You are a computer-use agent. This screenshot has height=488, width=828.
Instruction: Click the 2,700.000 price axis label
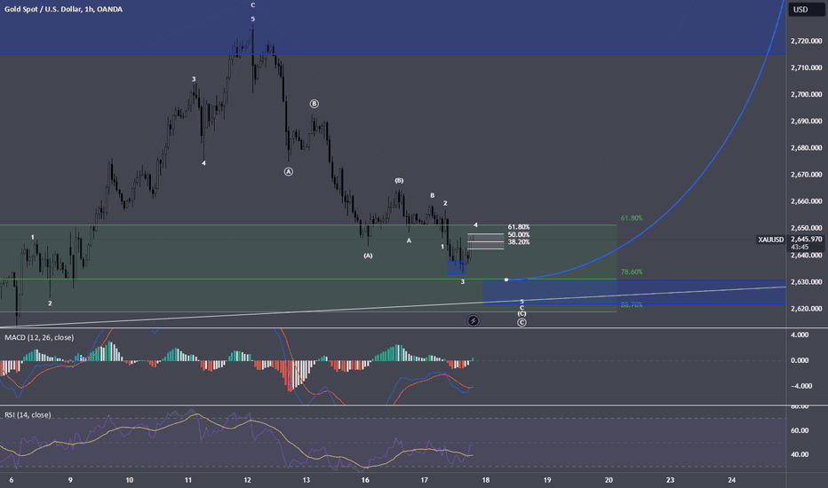(807, 94)
